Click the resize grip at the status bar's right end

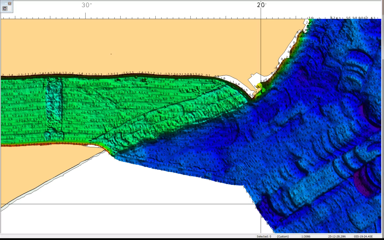382,237
